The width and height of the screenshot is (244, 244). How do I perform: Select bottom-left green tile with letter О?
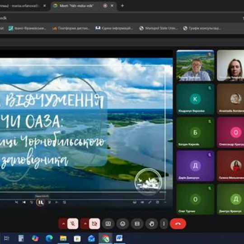[195, 199]
